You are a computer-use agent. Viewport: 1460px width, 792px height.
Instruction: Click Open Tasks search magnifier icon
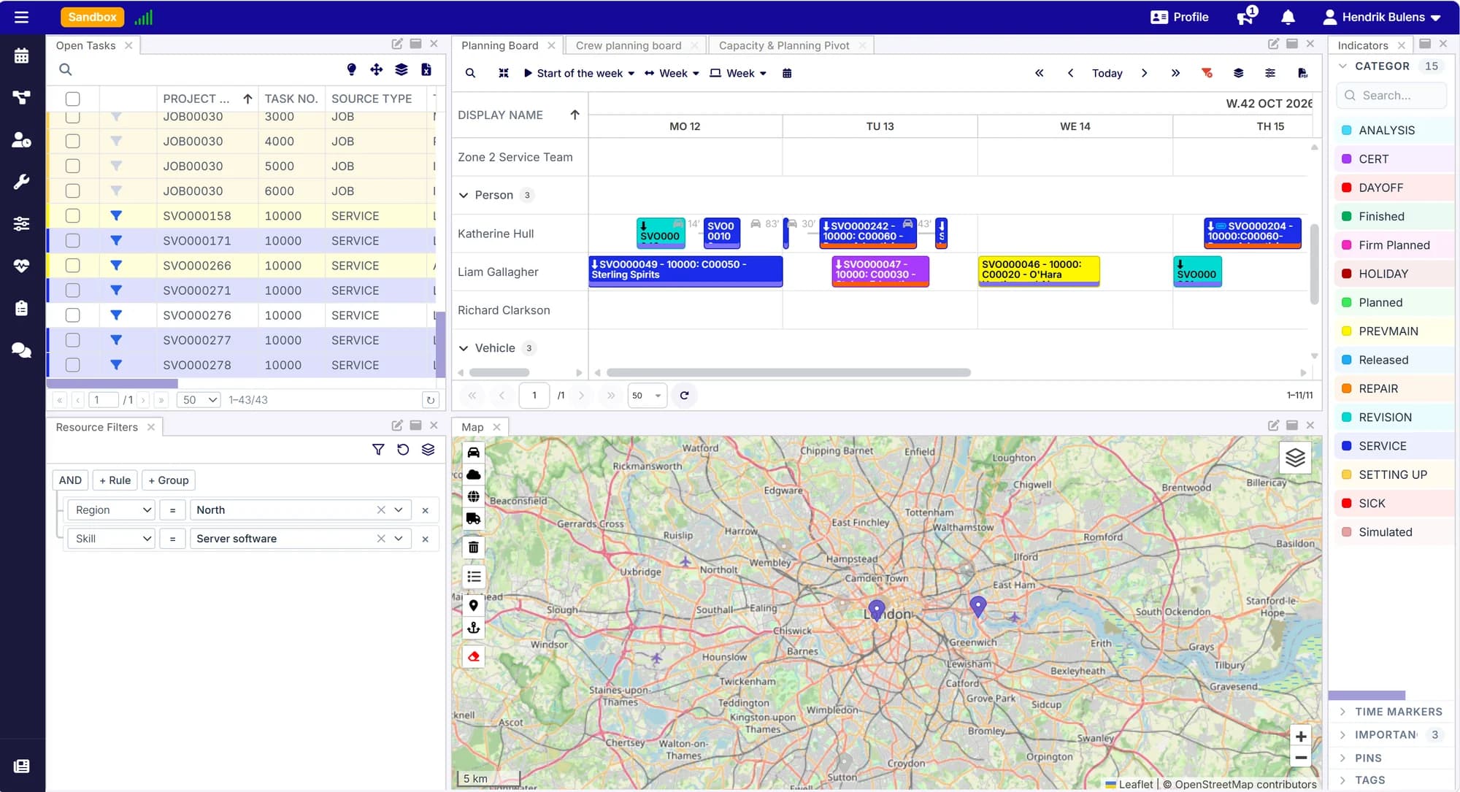[65, 69]
